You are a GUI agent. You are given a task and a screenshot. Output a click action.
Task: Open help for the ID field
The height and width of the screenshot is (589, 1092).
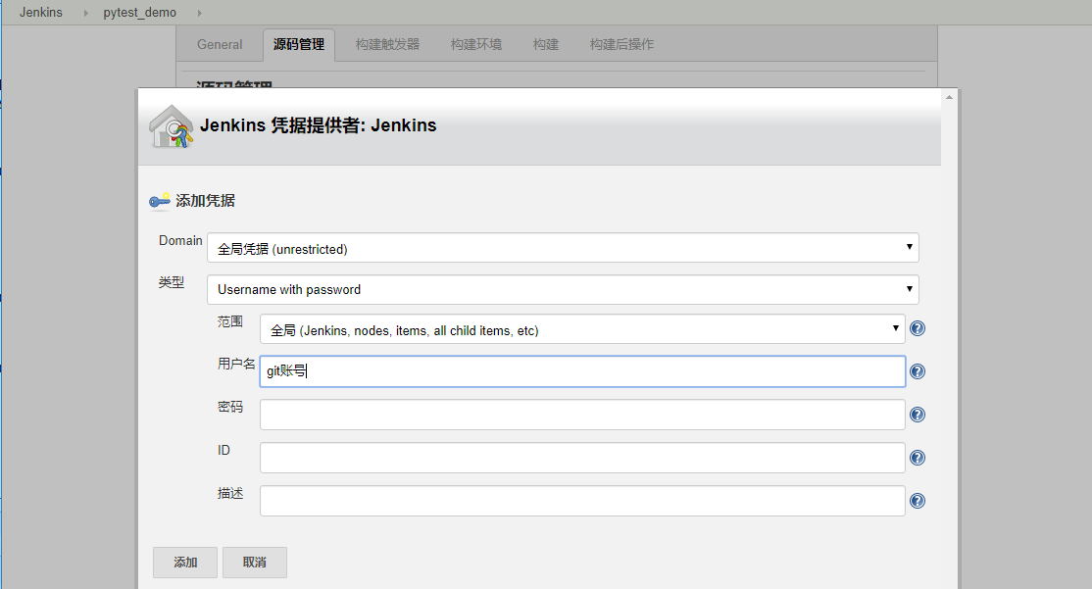[918, 458]
